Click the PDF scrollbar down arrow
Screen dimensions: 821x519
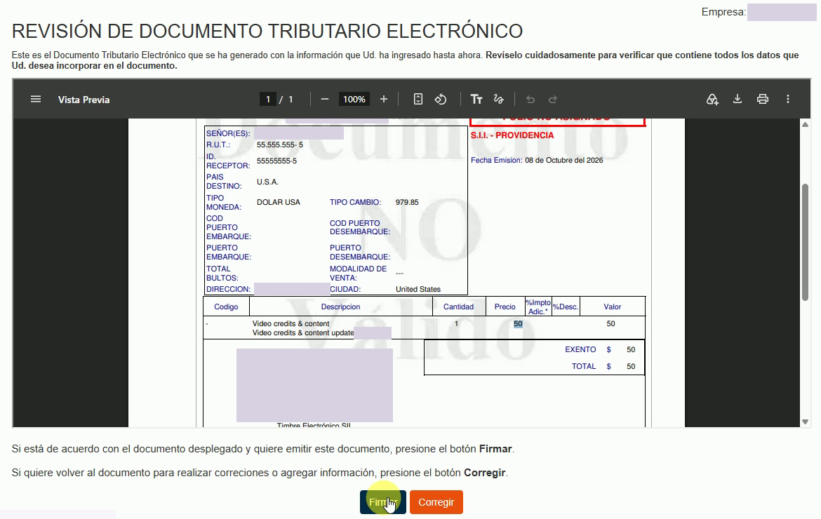point(806,422)
